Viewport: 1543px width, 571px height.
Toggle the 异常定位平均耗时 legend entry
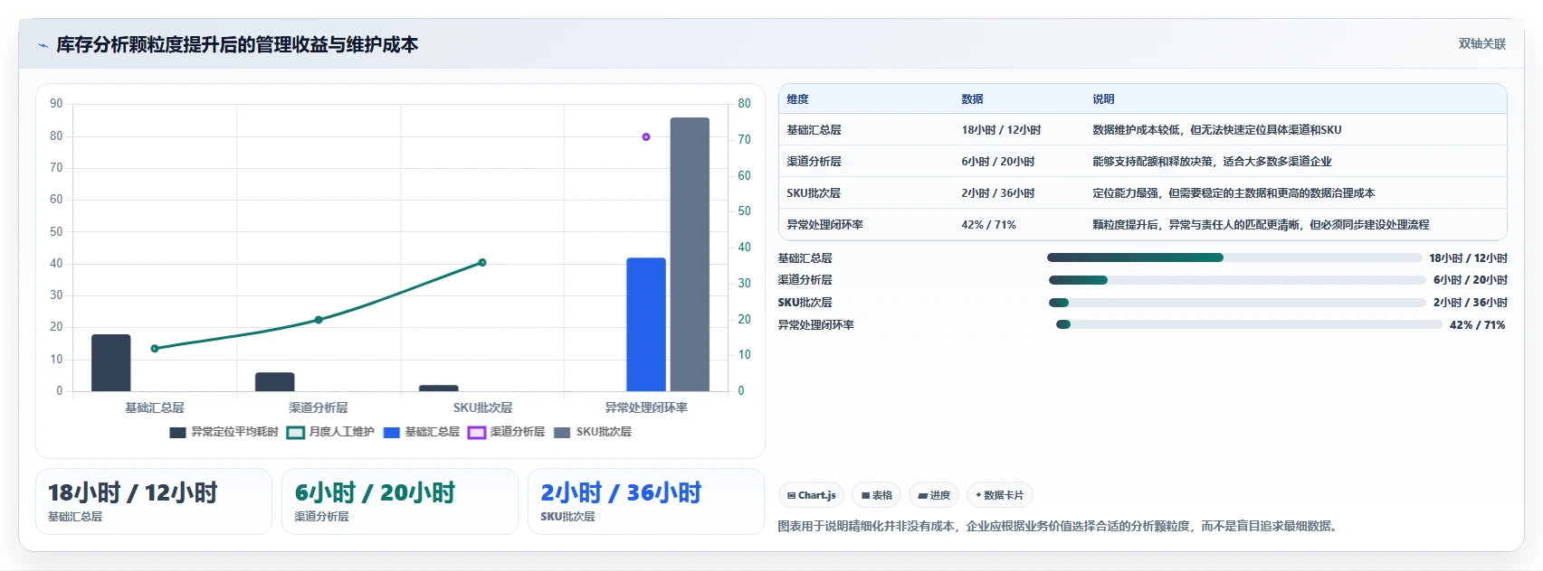(x=224, y=432)
